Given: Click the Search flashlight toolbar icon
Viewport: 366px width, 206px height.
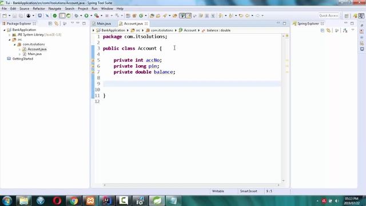Looking at the screenshot, I should [x=165, y=15].
